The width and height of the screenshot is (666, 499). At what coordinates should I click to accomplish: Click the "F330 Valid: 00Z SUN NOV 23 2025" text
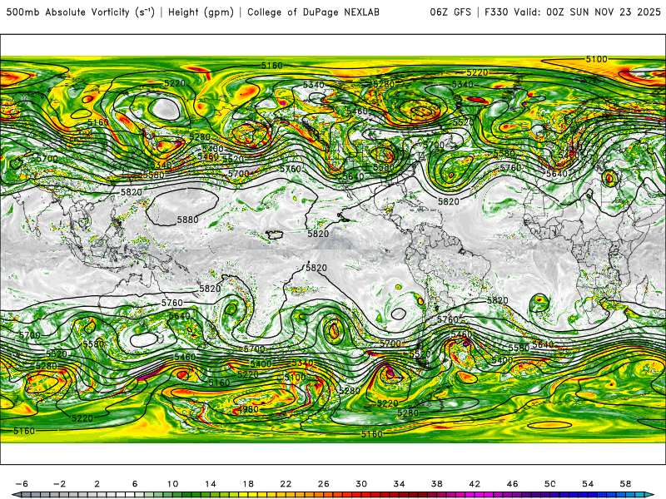[x=573, y=12]
